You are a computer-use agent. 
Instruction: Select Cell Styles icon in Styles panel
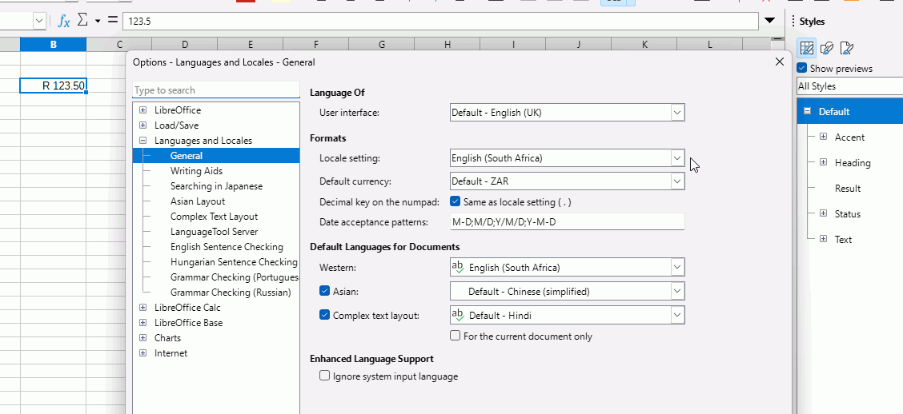(x=806, y=48)
